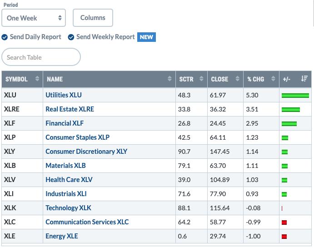Open the Consumer Discretionary XLY link
Screen dimensions: 314x248
click(86, 152)
